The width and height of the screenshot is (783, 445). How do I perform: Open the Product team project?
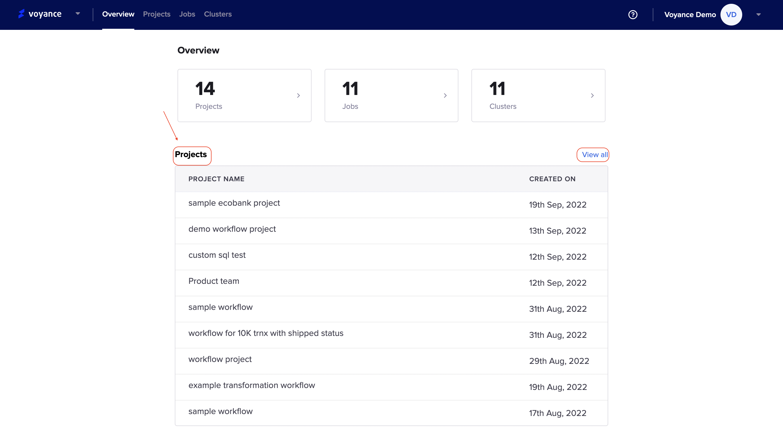[213, 281]
